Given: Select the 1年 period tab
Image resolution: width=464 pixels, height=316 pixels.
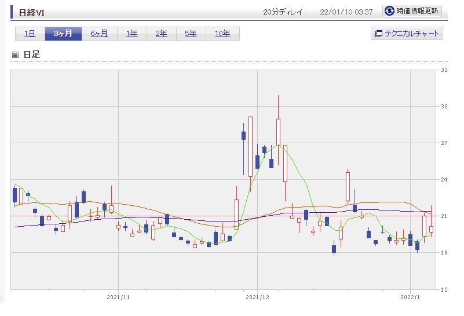Looking at the screenshot, I should click(131, 34).
